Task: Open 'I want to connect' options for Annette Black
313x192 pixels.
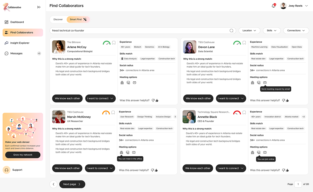Action: [231, 168]
